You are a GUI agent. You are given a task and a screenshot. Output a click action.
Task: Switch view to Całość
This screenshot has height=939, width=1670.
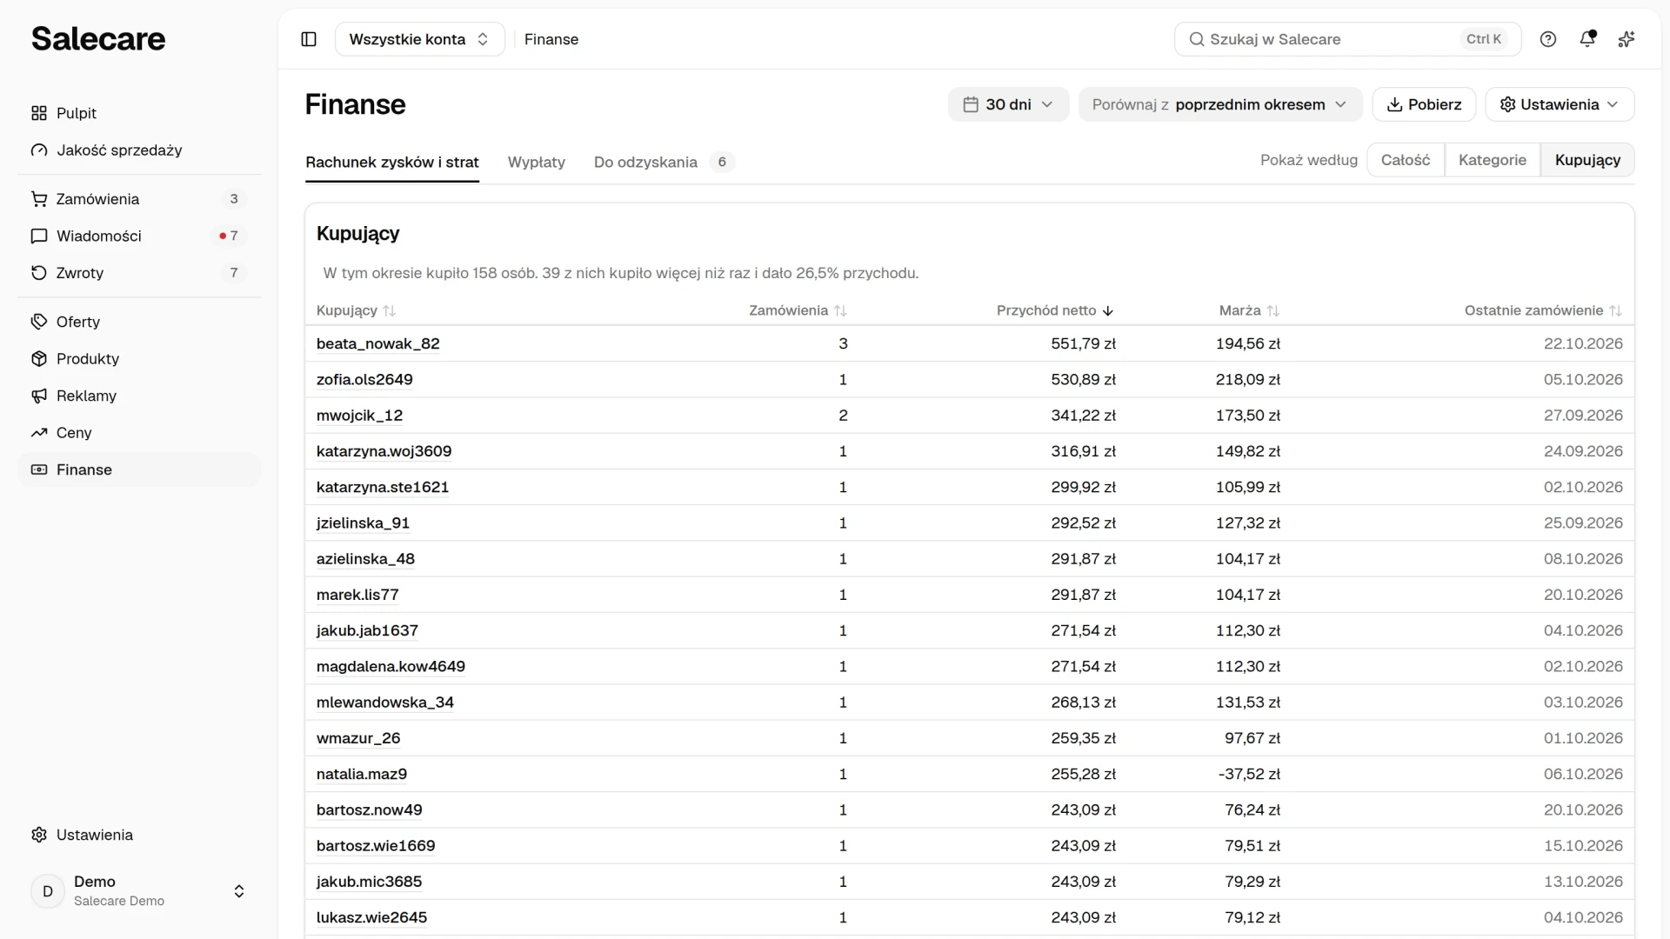[x=1406, y=160]
